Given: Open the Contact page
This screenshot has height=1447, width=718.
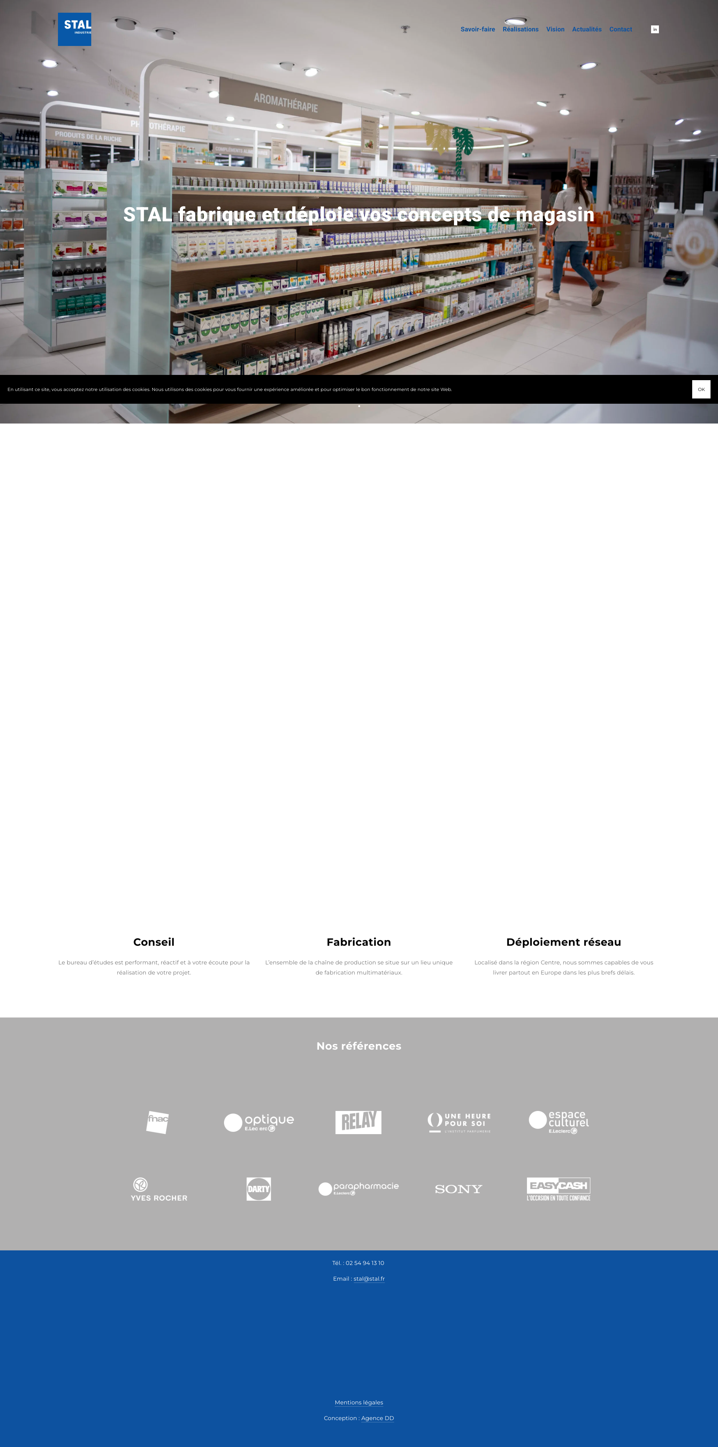Looking at the screenshot, I should (x=620, y=29).
